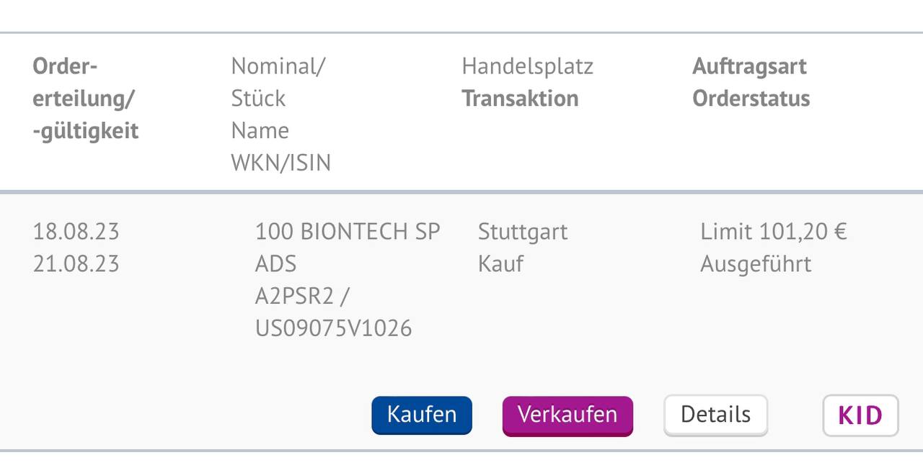Click the validity date 21.08.23

78,263
